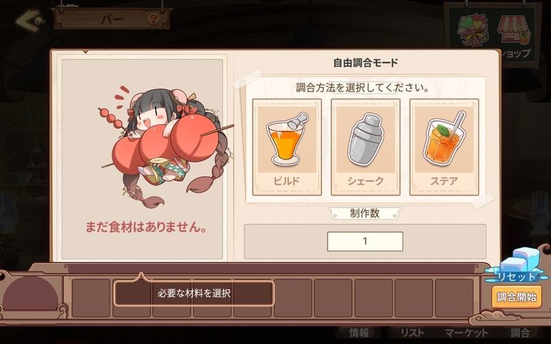Click the 必要な材料を選択 tooltip
Viewport: 551px width, 344px height.
(x=194, y=293)
